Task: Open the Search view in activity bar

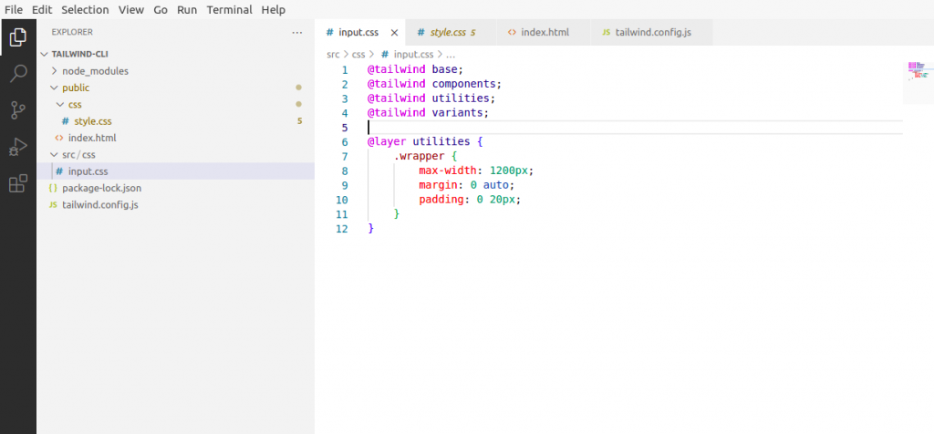Action: (x=18, y=74)
